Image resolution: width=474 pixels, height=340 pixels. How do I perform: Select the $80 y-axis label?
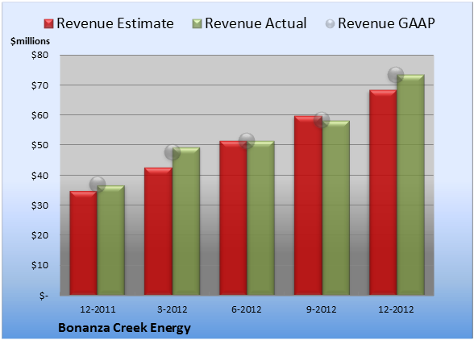(39, 56)
